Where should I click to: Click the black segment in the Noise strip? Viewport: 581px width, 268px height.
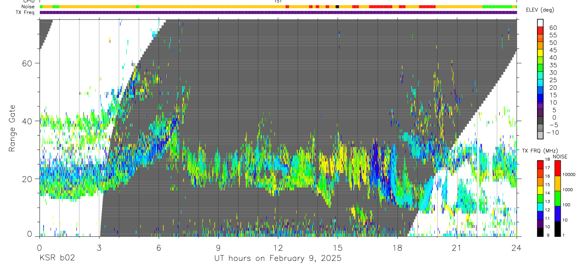click(337, 7)
